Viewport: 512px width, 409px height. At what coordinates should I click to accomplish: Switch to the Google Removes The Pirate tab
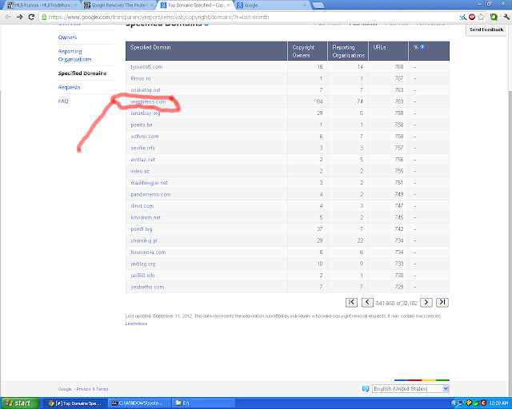pos(117,6)
